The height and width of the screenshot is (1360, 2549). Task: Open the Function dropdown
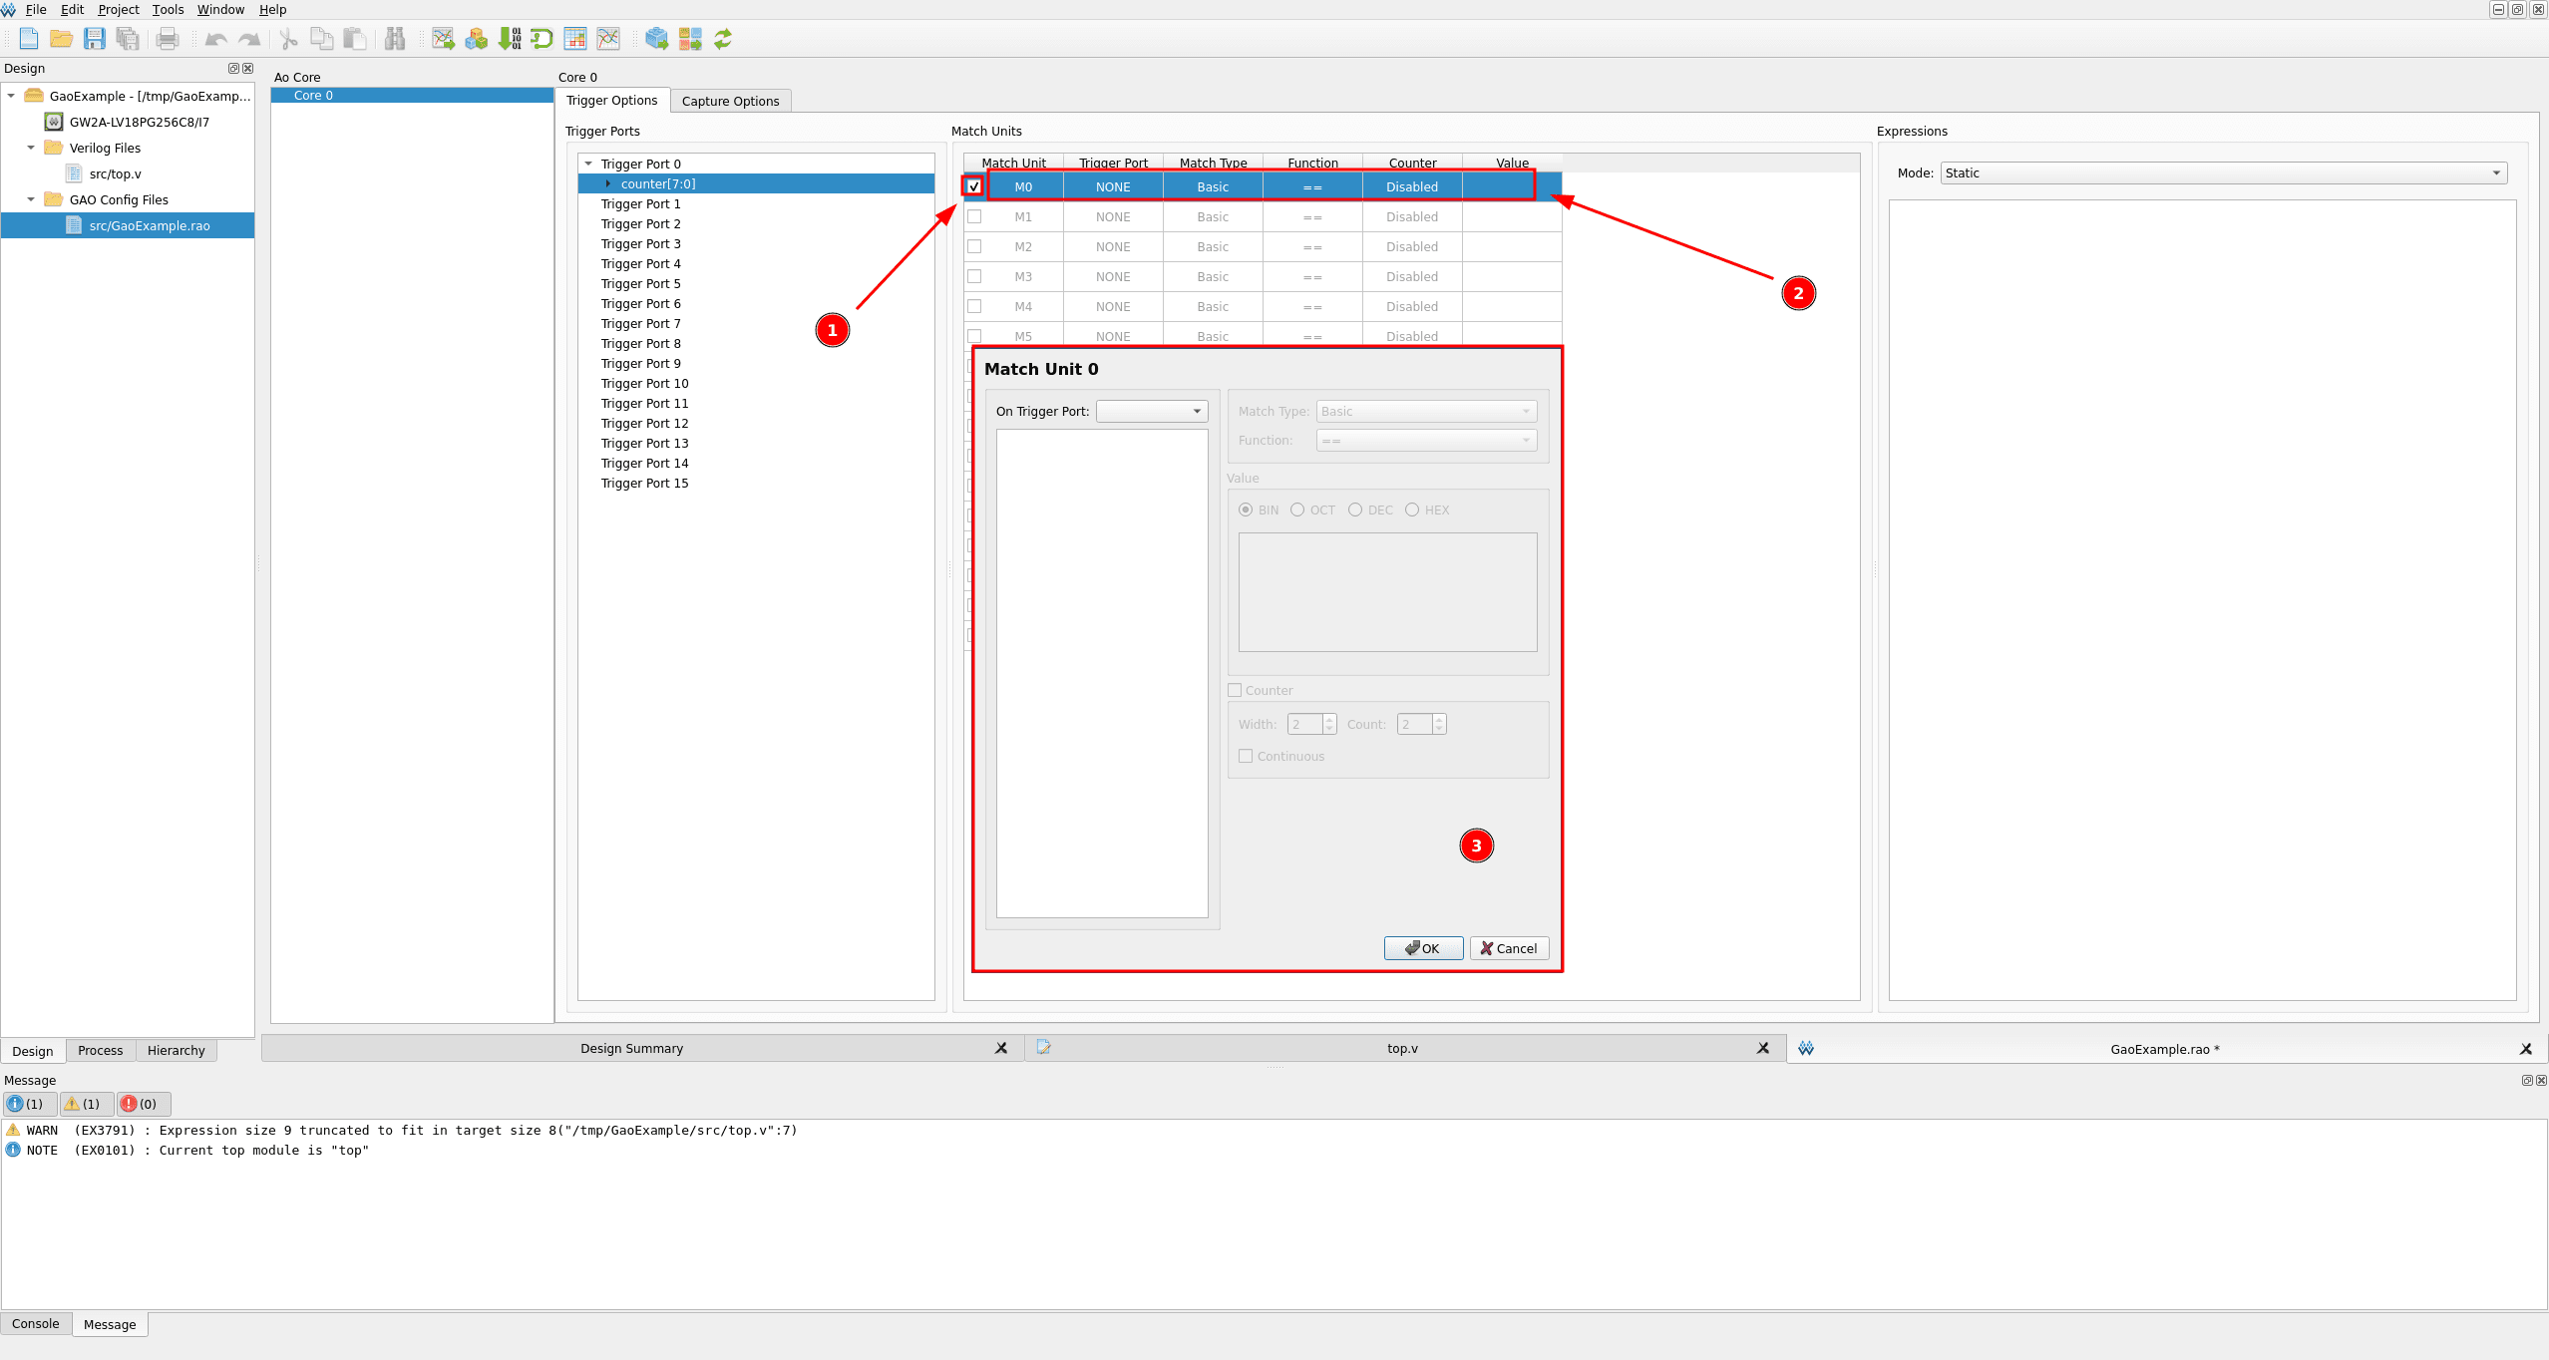click(1426, 440)
